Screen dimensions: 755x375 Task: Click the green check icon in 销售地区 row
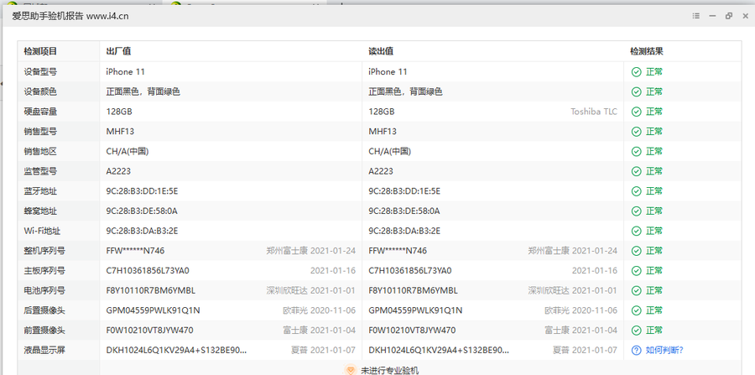[637, 151]
